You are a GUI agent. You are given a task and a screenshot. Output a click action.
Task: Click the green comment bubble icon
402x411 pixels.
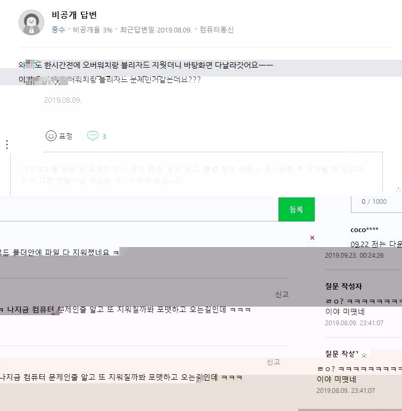pos(93,136)
